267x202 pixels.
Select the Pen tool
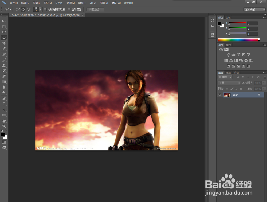[x=4, y=99]
